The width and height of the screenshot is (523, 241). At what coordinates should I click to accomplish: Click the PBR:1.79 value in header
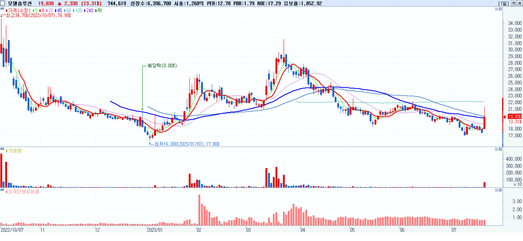(x=244, y=3)
